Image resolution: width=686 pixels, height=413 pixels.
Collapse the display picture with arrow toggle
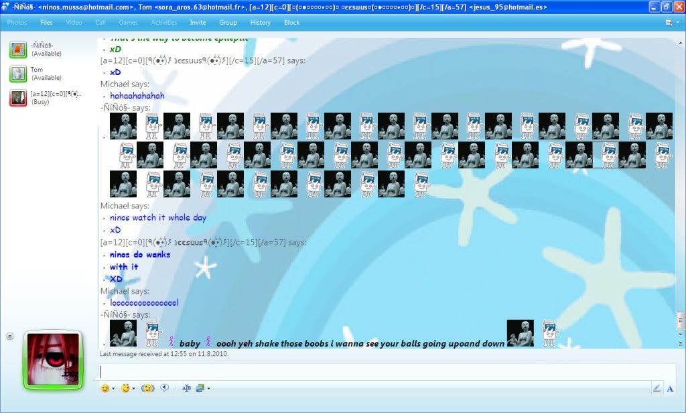(x=9, y=336)
